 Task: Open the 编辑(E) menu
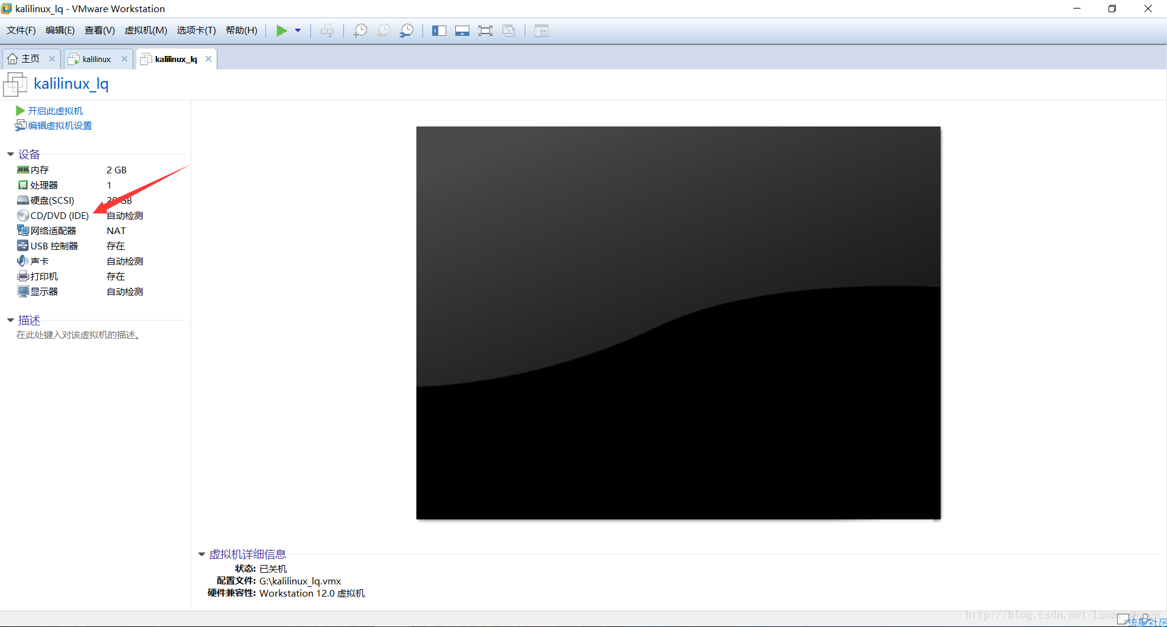(60, 30)
